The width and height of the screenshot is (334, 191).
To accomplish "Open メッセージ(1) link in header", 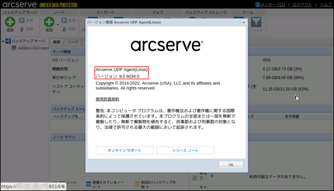I will click(273, 5).
